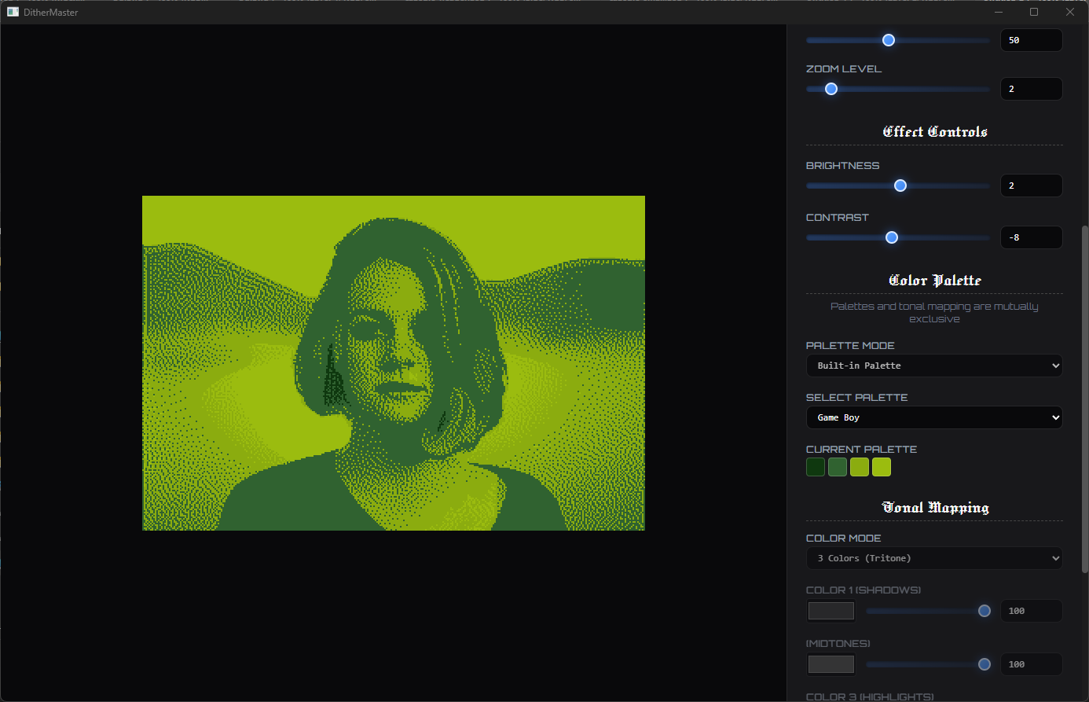
Task: Open the Color Mode Tritone dropdown
Action: pyautogui.click(x=933, y=558)
